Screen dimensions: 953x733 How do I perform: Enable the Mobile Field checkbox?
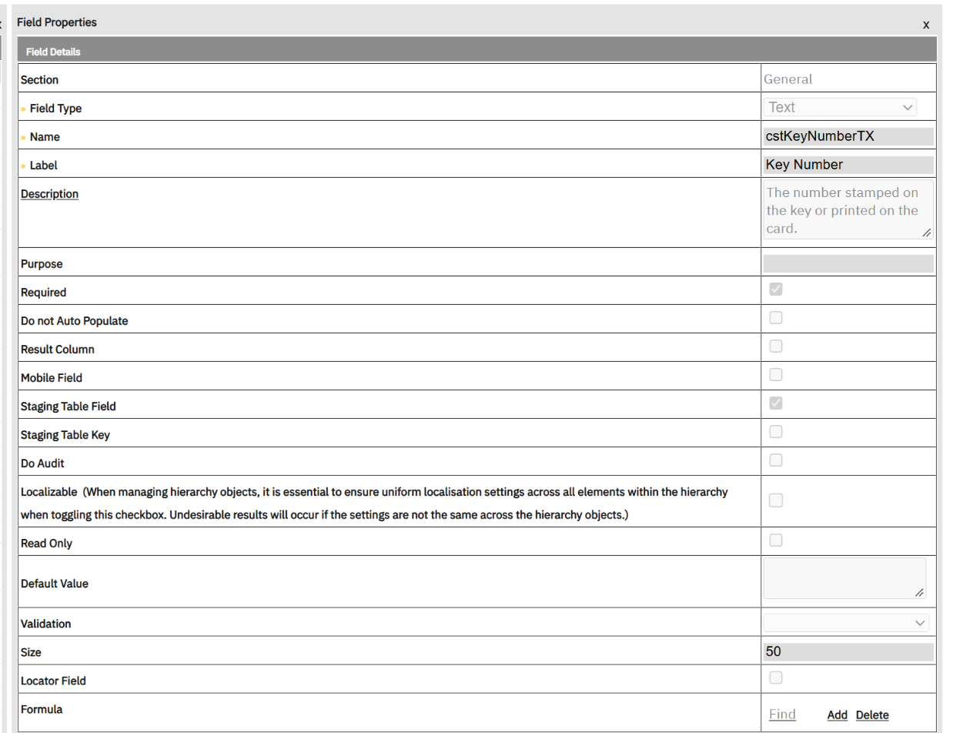click(776, 375)
